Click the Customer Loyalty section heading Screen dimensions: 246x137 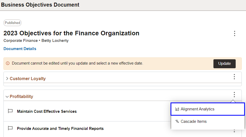[28, 79]
